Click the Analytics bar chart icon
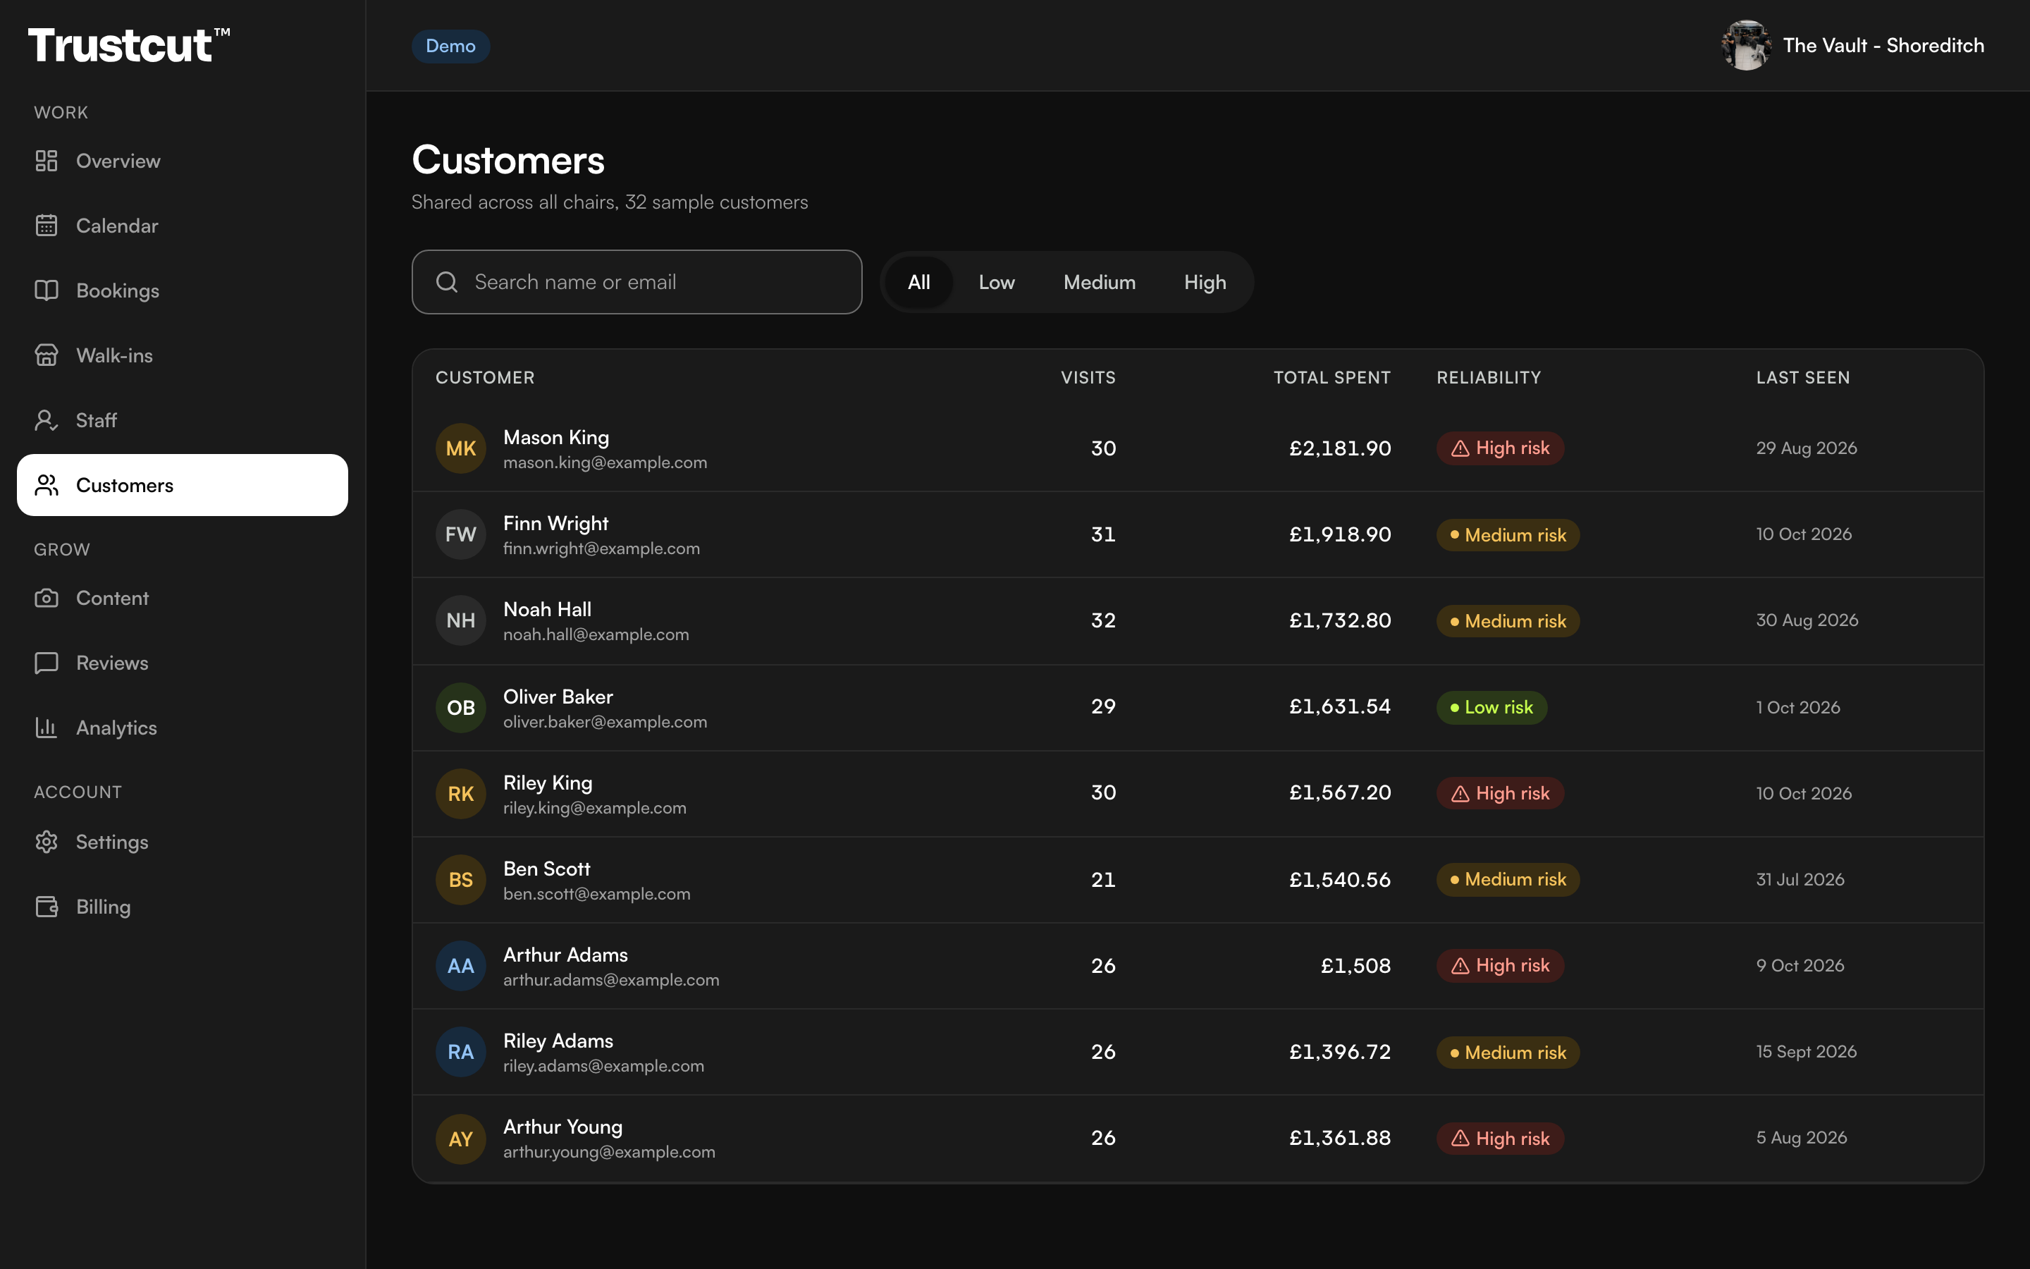This screenshot has height=1269, width=2030. point(46,727)
